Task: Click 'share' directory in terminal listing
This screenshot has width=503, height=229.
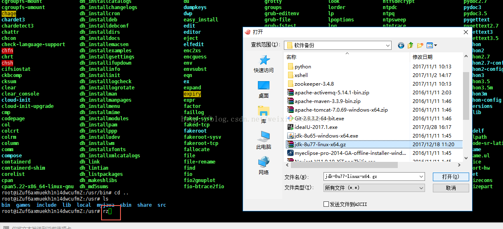Action: coord(145,205)
